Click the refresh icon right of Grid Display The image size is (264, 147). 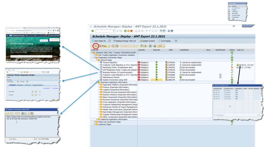click(176, 41)
